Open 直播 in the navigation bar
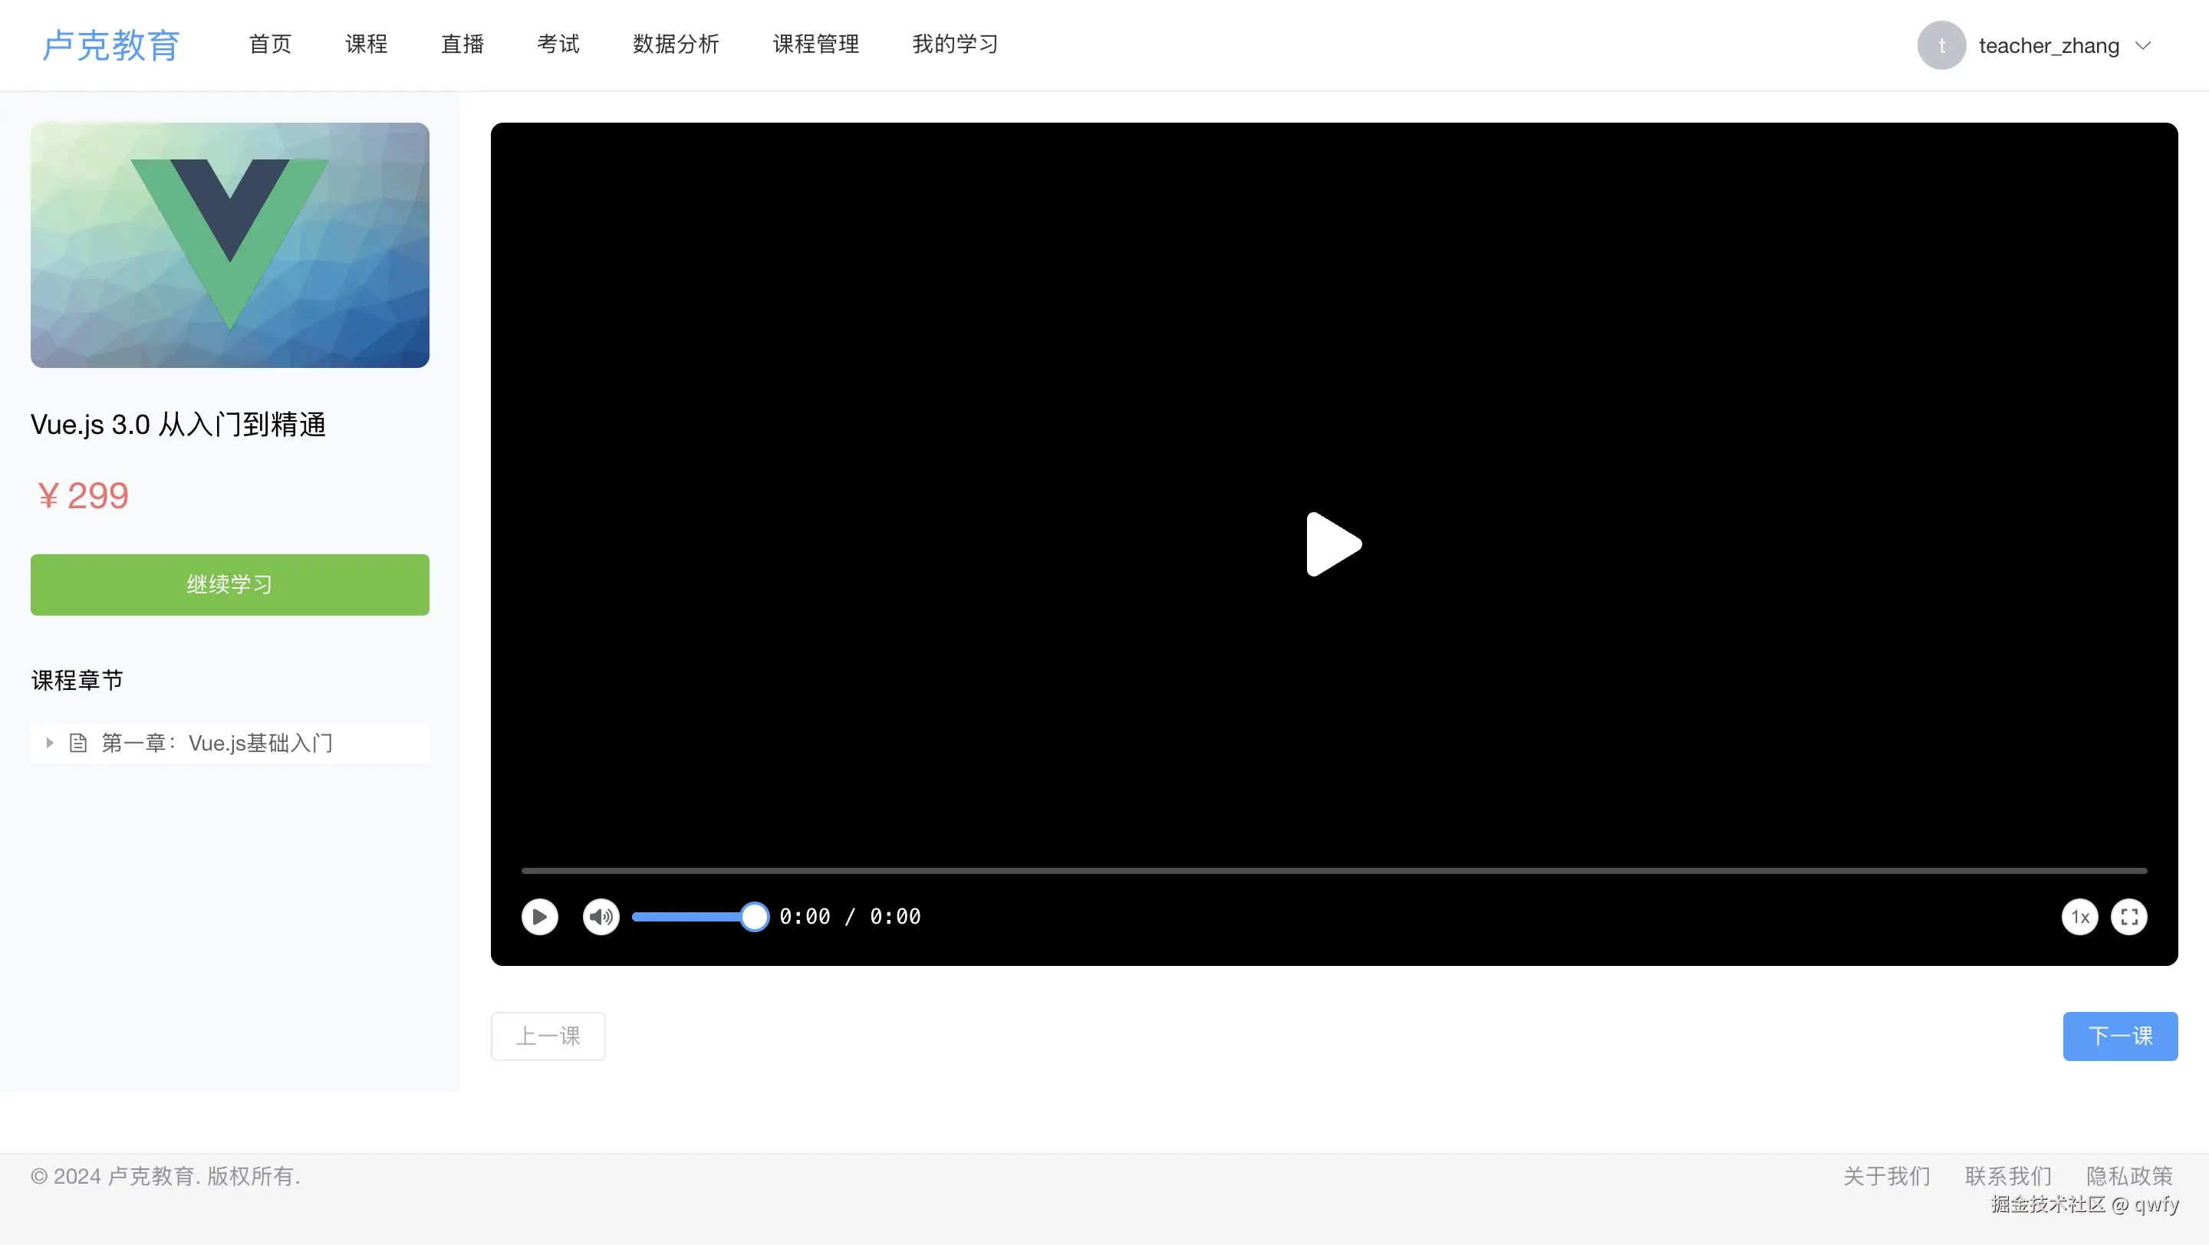 pos(463,44)
